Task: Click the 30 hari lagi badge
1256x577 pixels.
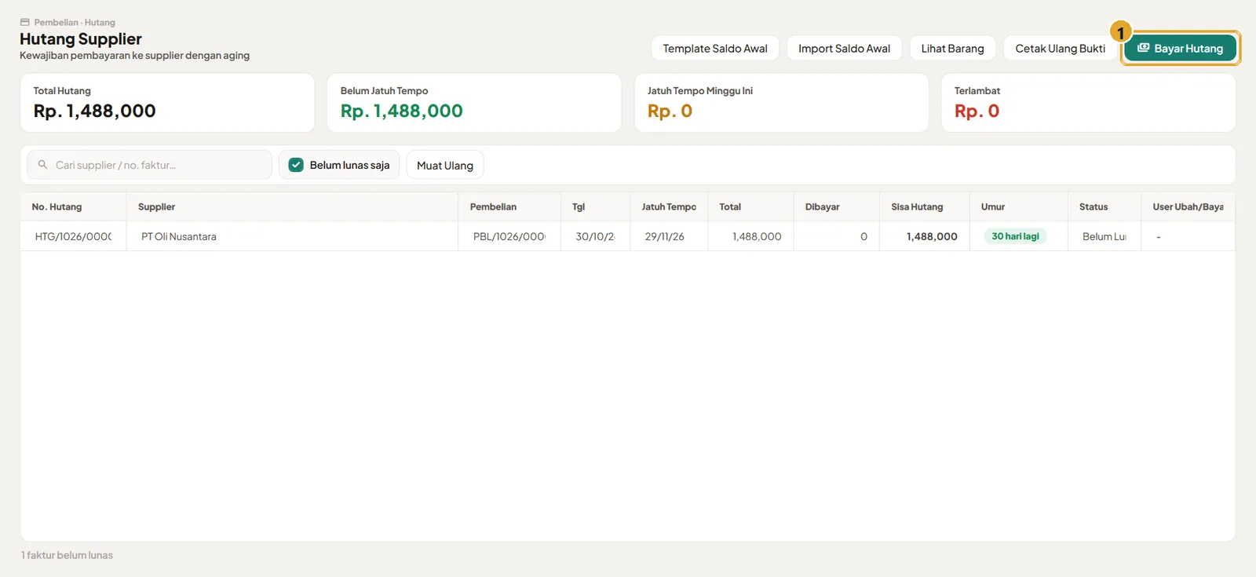Action: point(1015,236)
